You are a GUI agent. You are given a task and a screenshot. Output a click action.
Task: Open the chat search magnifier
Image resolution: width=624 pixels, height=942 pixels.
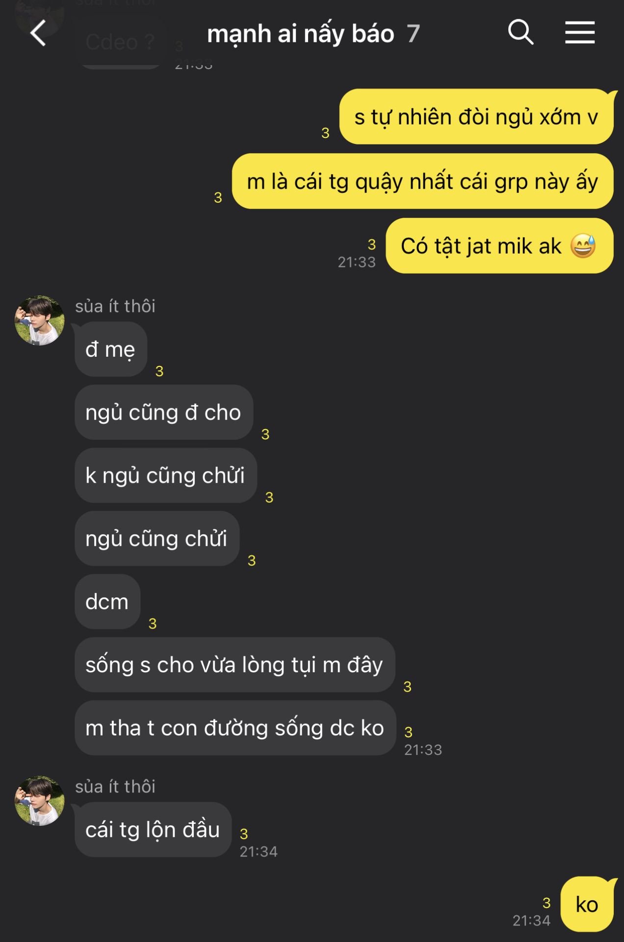click(x=520, y=32)
